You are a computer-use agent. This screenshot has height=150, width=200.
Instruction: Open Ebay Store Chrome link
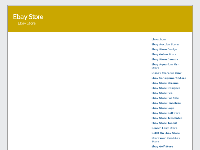pyautogui.click(x=165, y=83)
